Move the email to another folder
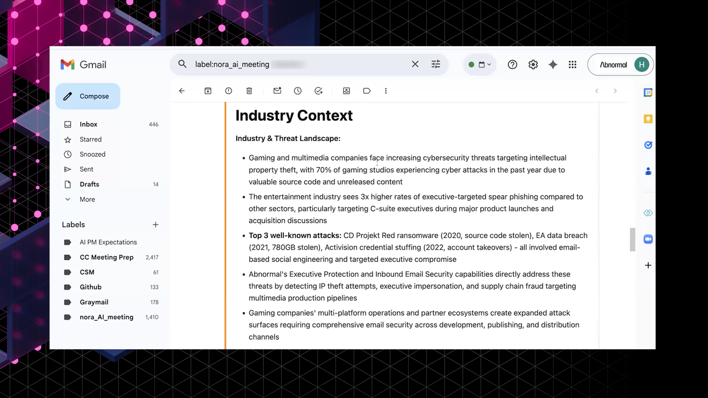 click(x=346, y=91)
